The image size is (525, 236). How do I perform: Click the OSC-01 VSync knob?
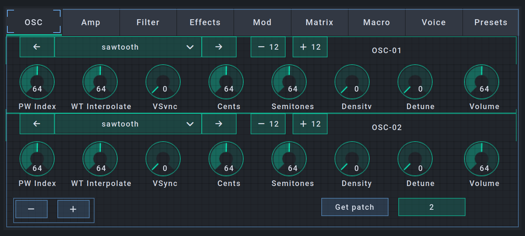click(x=163, y=82)
